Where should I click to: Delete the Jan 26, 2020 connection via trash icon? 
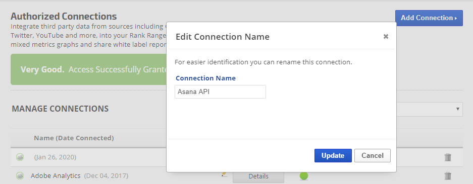(448, 157)
